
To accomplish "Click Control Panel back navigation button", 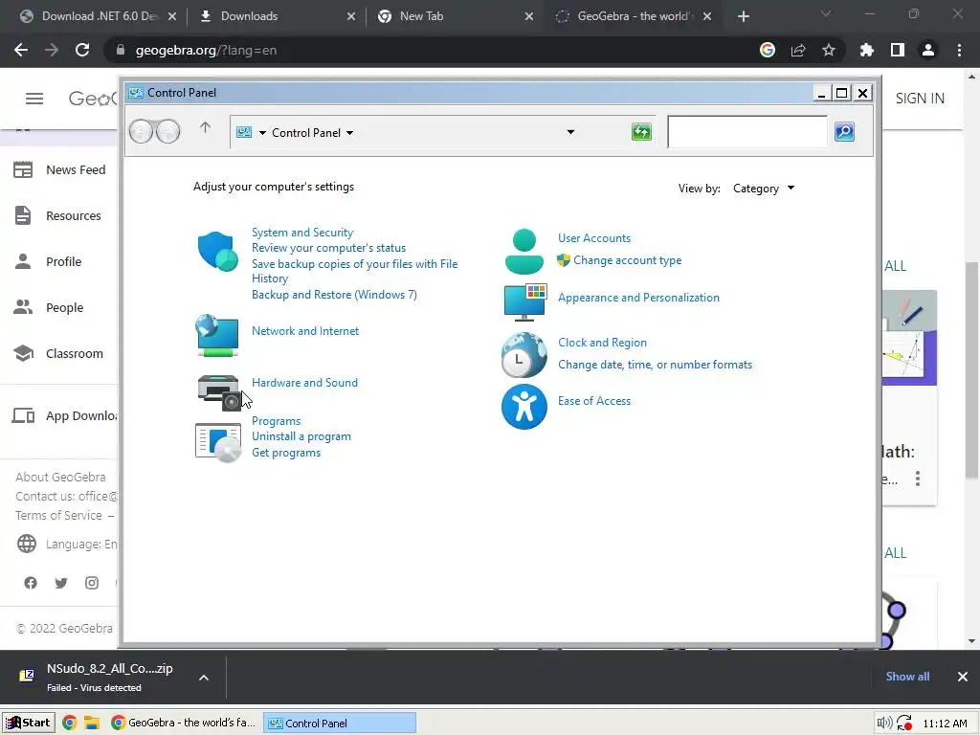I will click(142, 131).
